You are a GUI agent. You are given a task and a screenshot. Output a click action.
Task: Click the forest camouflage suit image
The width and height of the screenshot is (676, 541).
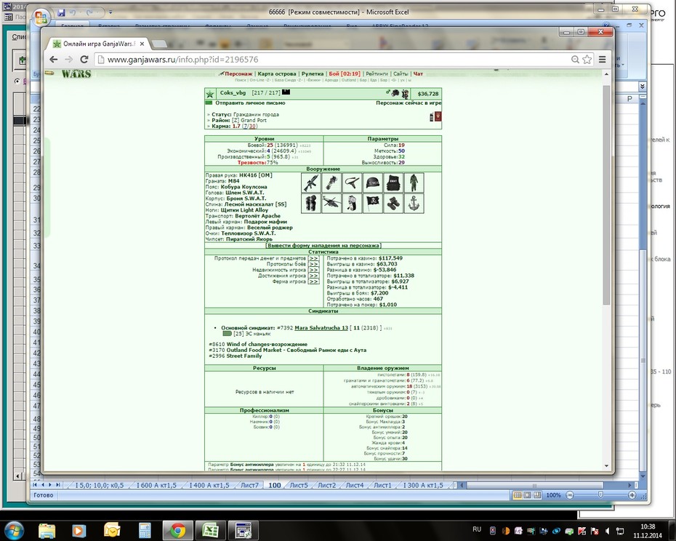[x=414, y=183]
